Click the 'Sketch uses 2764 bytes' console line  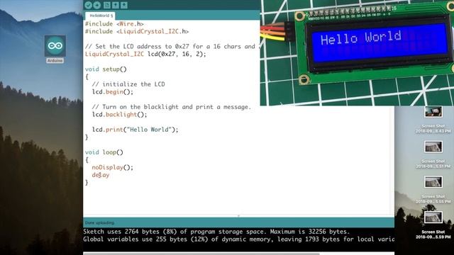point(216,232)
